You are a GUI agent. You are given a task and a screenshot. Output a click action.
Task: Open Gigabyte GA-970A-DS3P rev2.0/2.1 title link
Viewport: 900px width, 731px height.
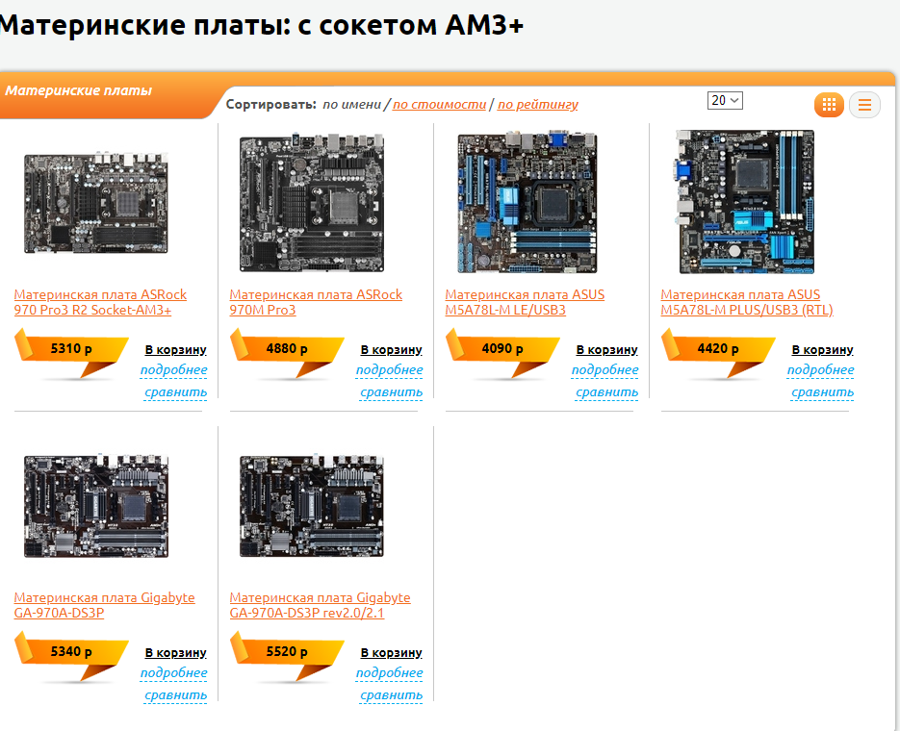tap(320, 605)
